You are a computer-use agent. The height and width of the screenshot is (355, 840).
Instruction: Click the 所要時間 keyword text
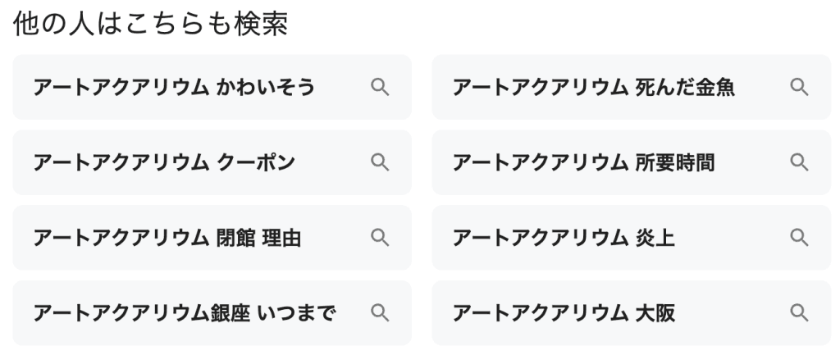coord(674,162)
